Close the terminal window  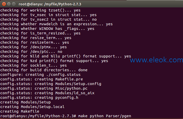click(x=4, y=4)
